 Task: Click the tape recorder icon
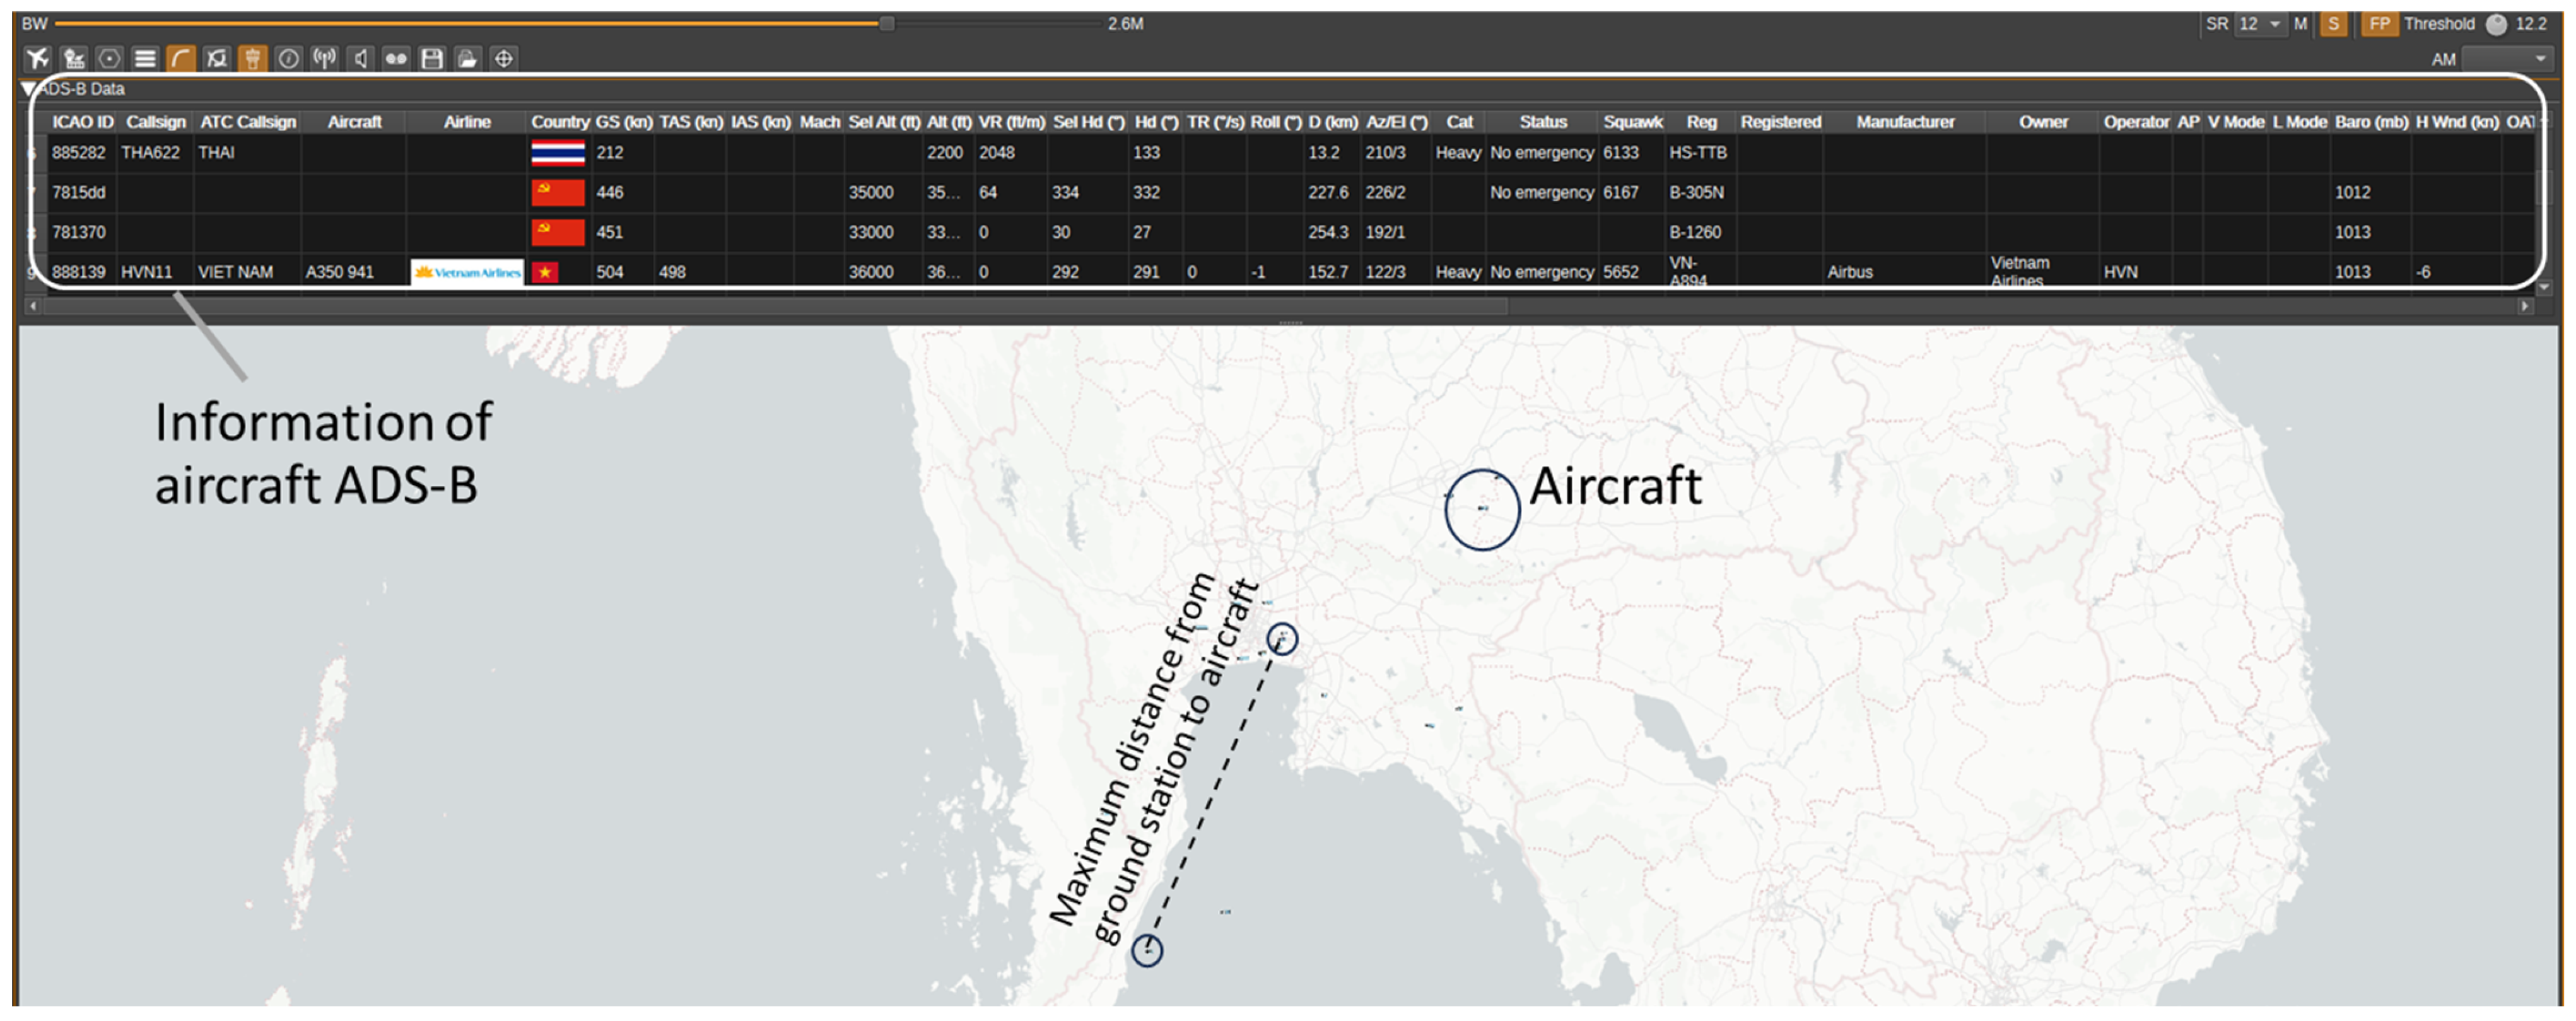click(x=396, y=59)
